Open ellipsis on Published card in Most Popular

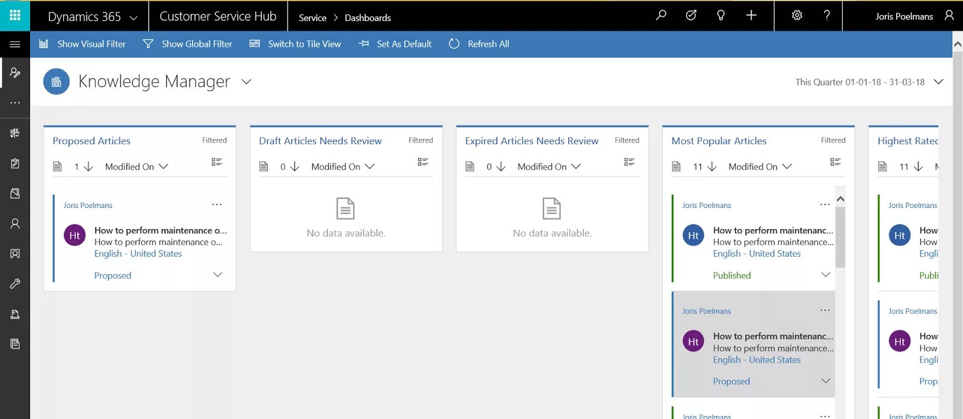click(x=825, y=204)
